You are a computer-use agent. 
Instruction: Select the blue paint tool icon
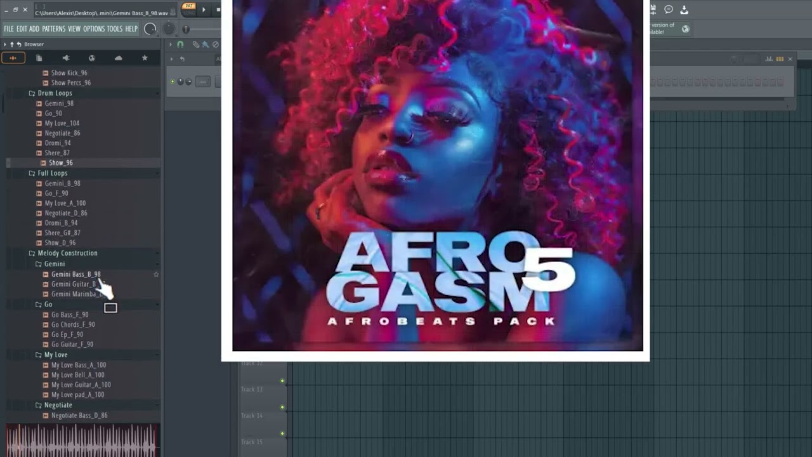click(206, 44)
